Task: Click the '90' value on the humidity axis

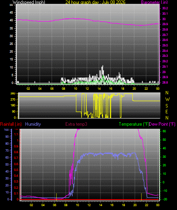Action: [7, 137]
